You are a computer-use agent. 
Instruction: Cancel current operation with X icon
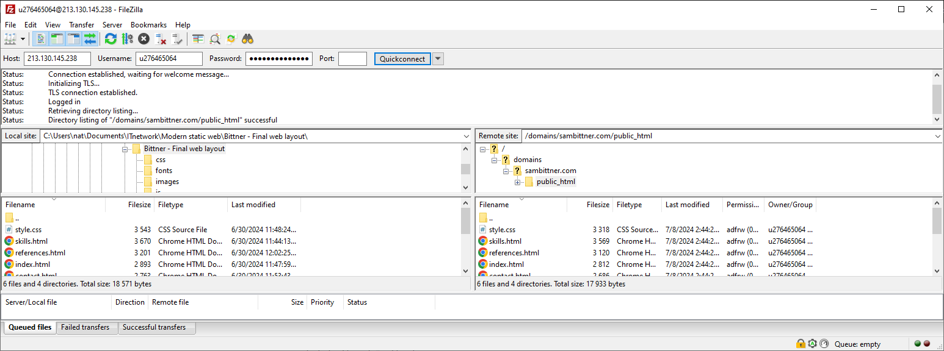(143, 39)
